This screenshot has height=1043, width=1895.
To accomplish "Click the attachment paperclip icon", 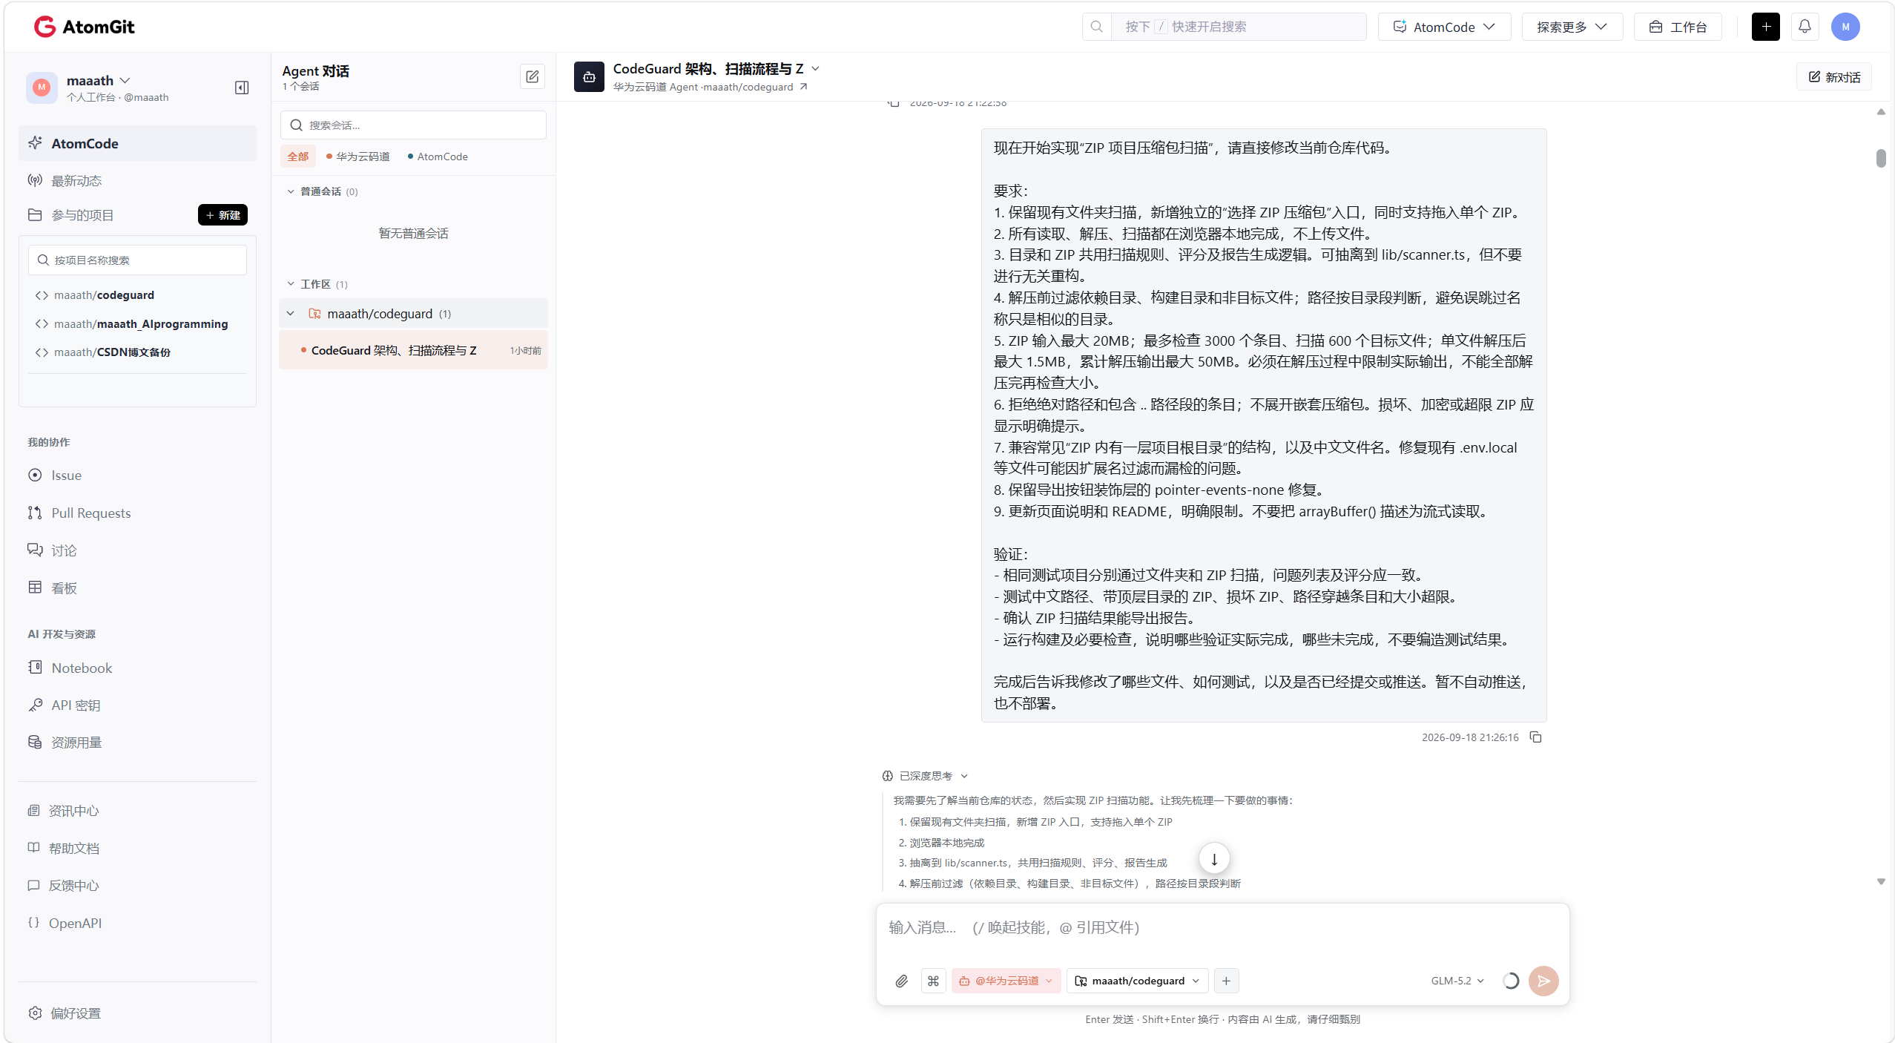I will [x=901, y=981].
